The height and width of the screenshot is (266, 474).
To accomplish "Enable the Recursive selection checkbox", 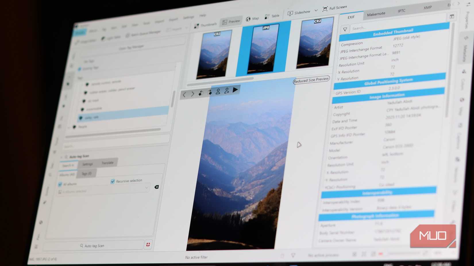I will coord(112,181).
